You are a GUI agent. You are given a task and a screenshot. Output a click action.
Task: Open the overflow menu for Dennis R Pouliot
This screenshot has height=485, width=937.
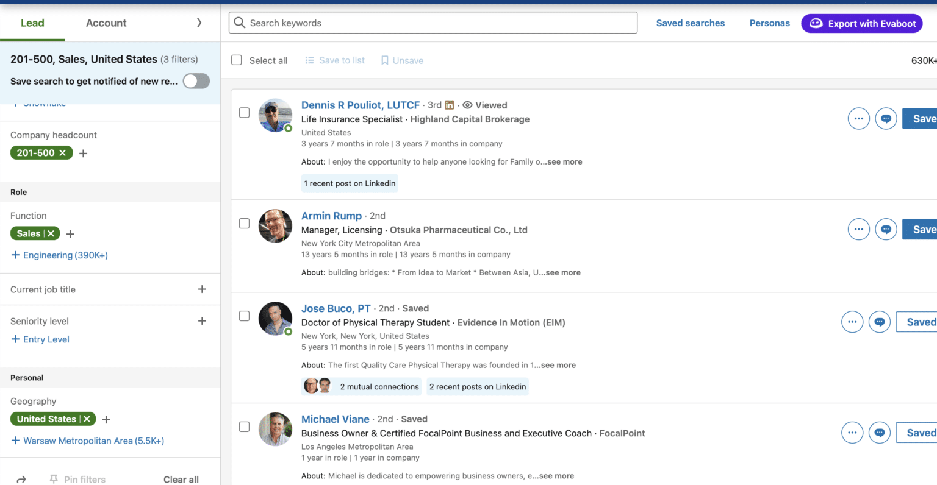(858, 118)
